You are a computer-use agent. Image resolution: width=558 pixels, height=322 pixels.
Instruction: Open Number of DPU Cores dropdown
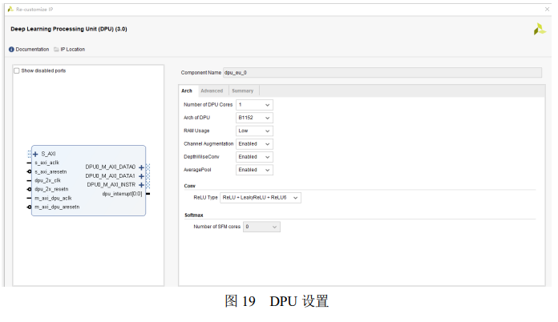254,105
